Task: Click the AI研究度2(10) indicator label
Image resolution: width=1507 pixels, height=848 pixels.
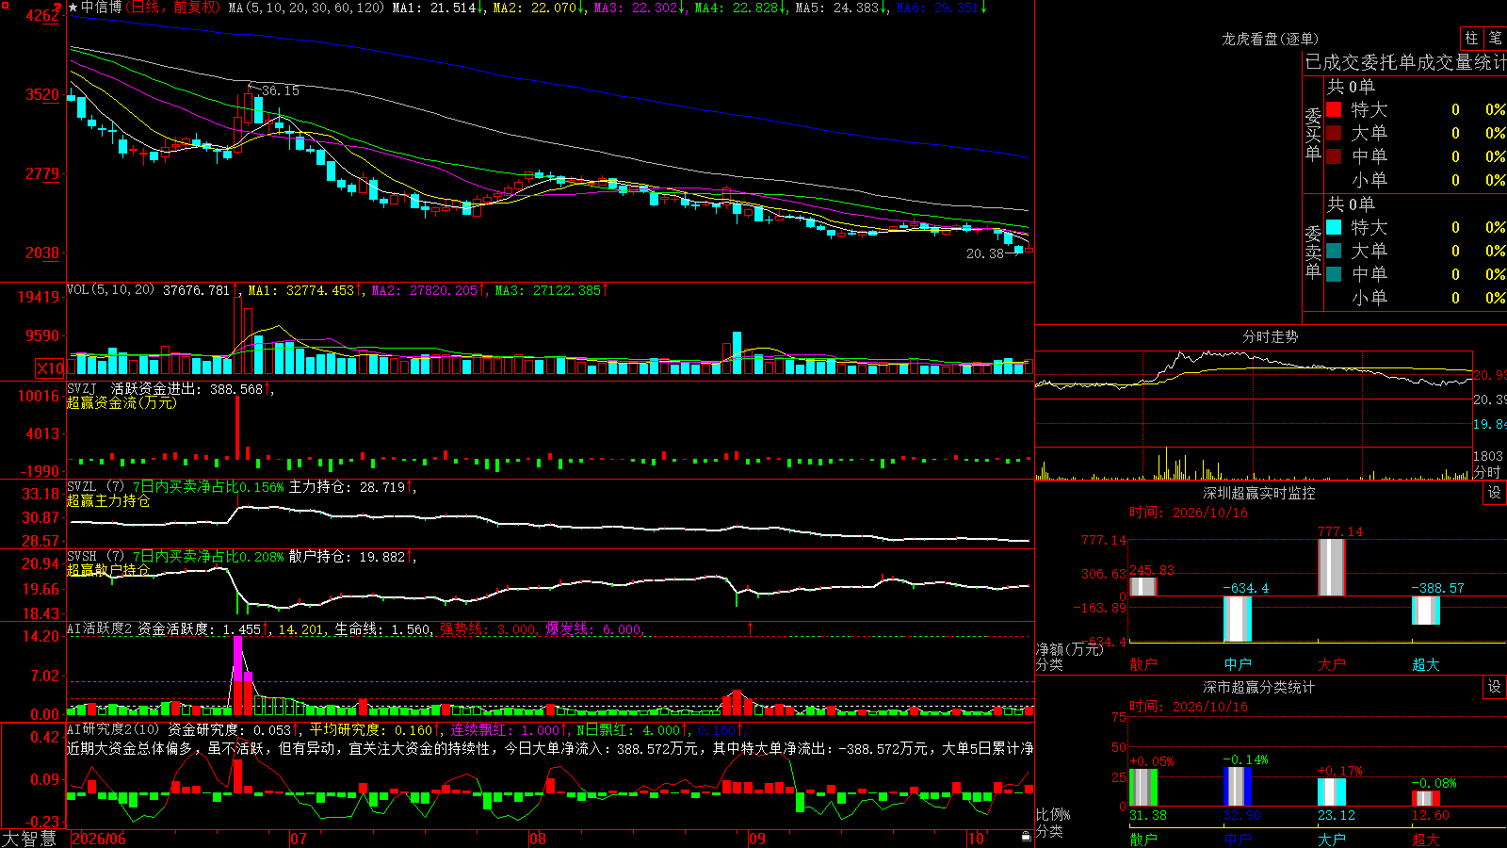Action: coord(113,729)
